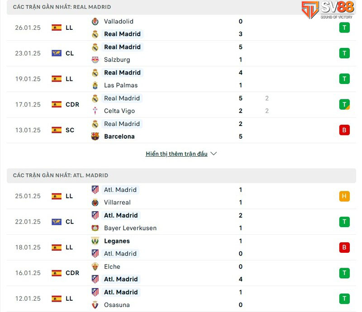
Task: Toggle the yellow H badge for Villarreal draw
Action: click(344, 196)
